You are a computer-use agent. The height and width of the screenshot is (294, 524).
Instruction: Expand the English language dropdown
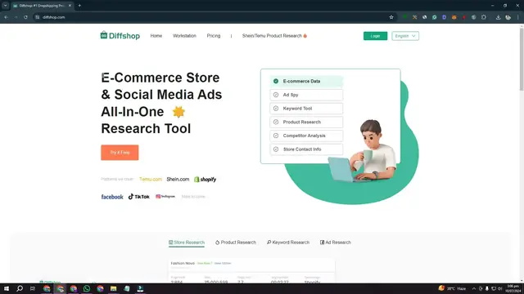click(x=405, y=36)
